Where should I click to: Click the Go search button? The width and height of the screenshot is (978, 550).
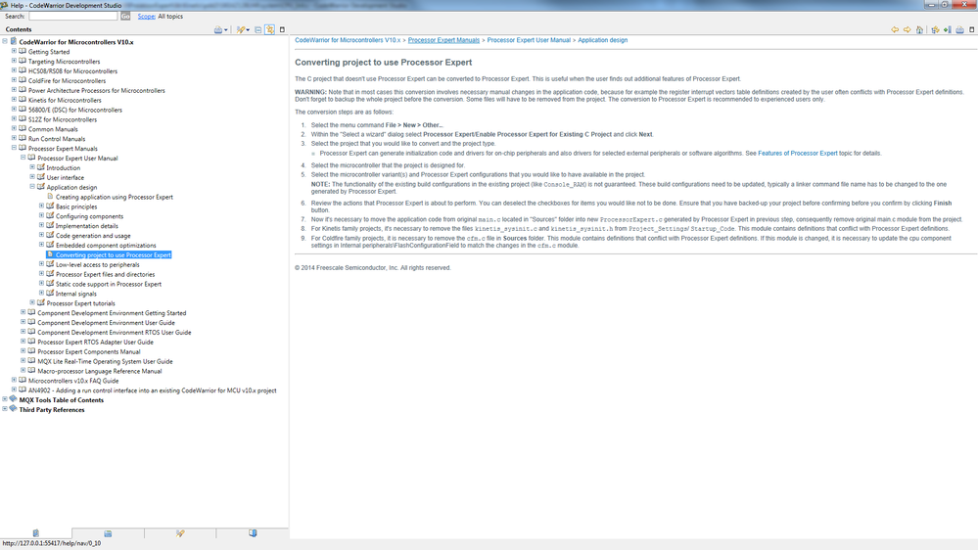(125, 17)
